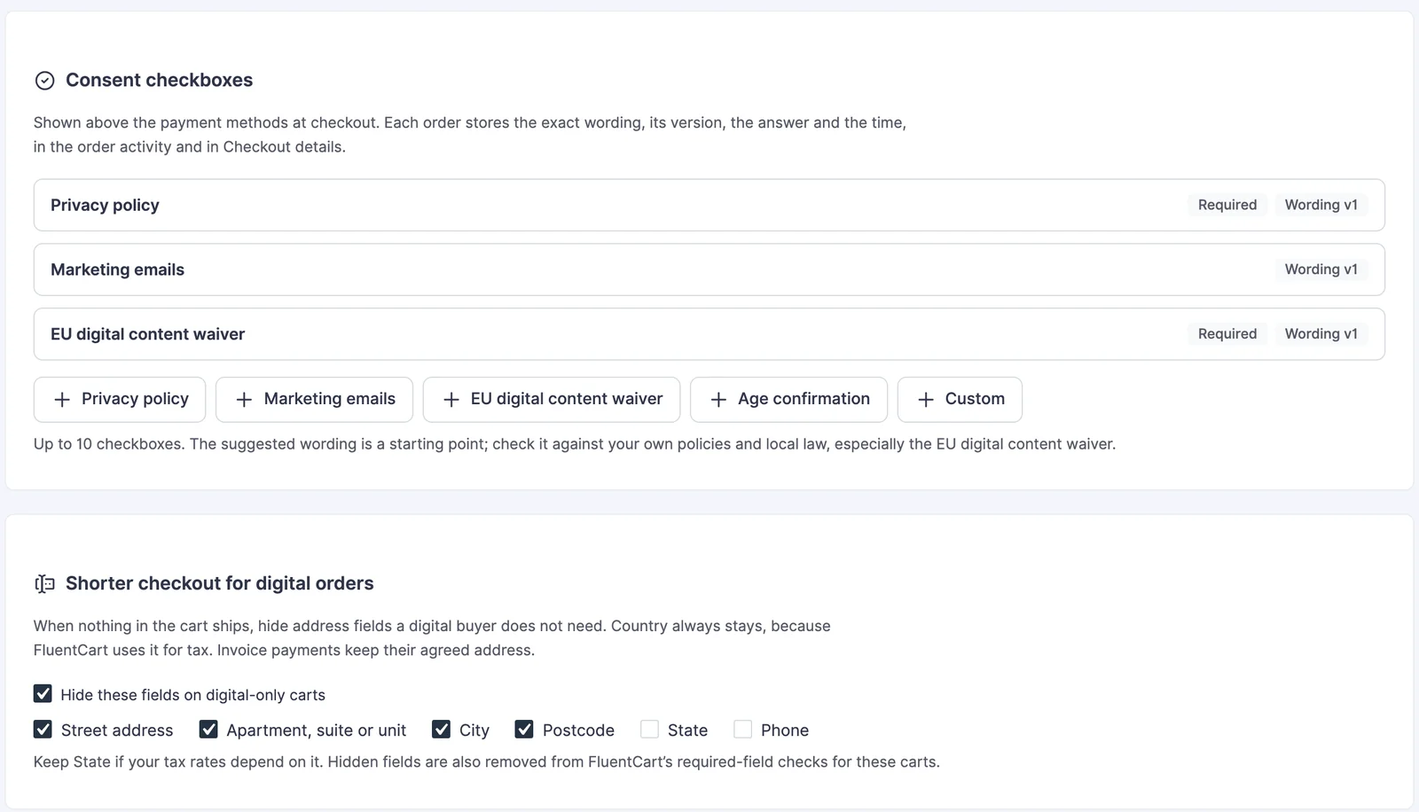
Task: Click plus icon on Custom button
Action: click(x=926, y=400)
